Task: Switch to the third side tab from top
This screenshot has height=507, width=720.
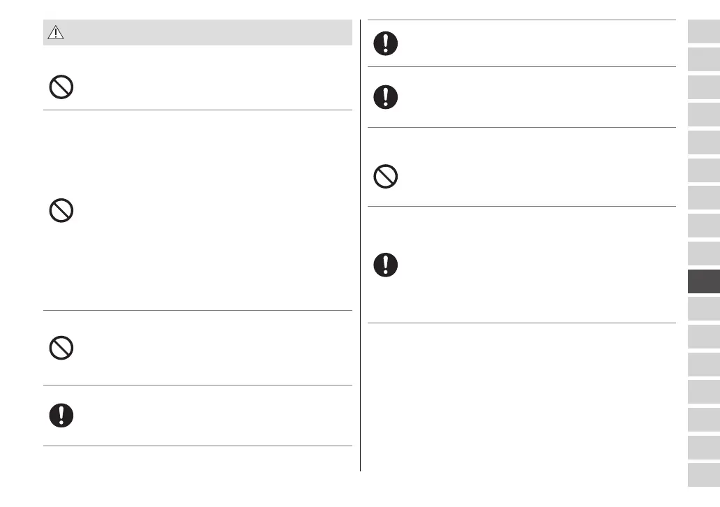Action: [703, 87]
